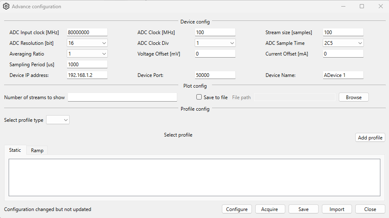Click Browse to choose file path
The height and width of the screenshot is (218, 389).
coord(354,97)
